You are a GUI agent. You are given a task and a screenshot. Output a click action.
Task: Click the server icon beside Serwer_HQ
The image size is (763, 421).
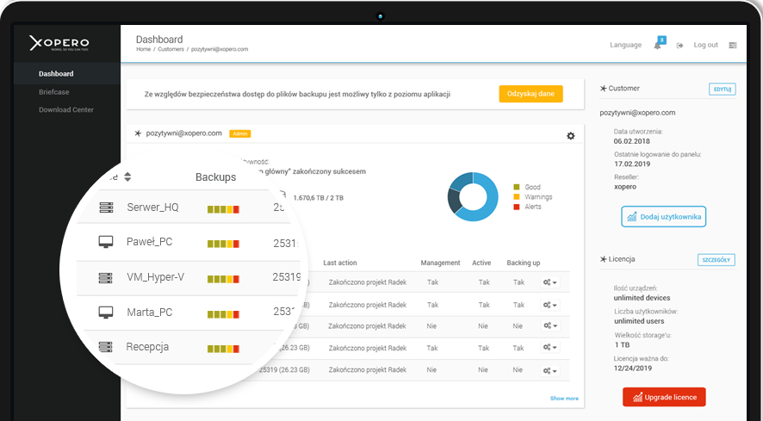tap(107, 207)
